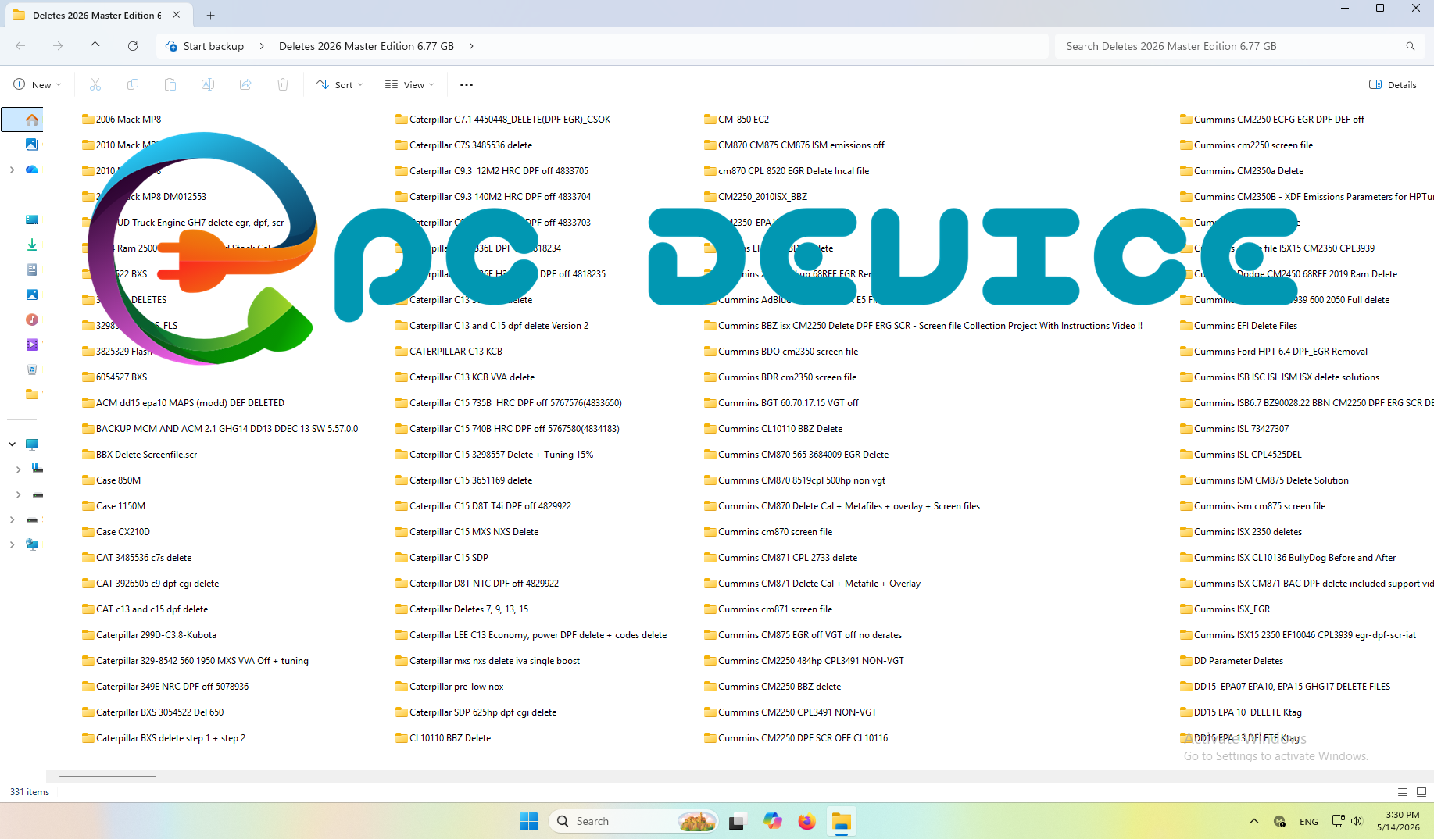
Task: Go up one folder level
Action: 95,46
